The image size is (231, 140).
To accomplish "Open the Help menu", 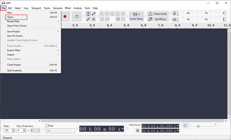I will tap(95, 8).
